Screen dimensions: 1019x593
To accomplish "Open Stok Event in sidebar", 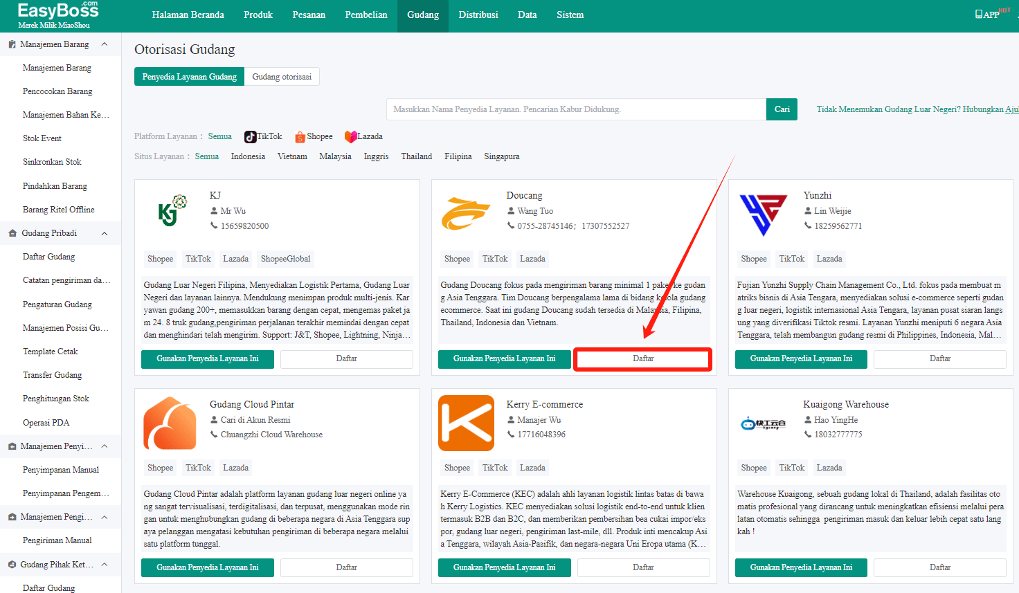I will [x=42, y=138].
